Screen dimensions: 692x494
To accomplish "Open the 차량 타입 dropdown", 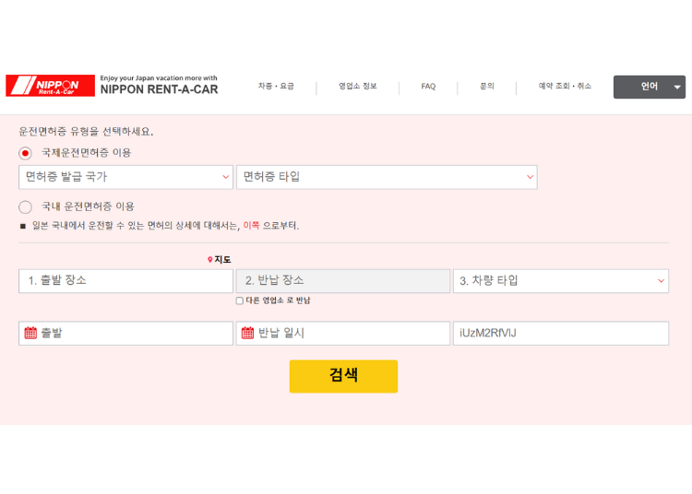I will click(560, 280).
